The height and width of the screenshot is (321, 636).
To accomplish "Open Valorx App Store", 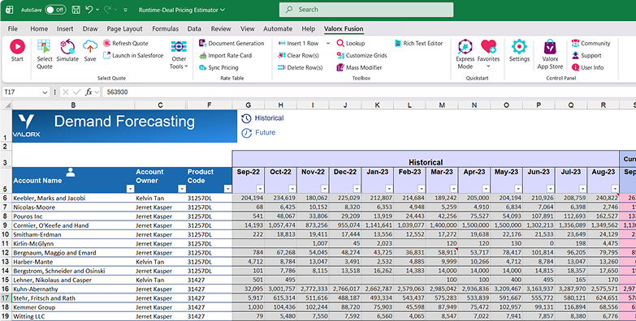I will (x=550, y=53).
